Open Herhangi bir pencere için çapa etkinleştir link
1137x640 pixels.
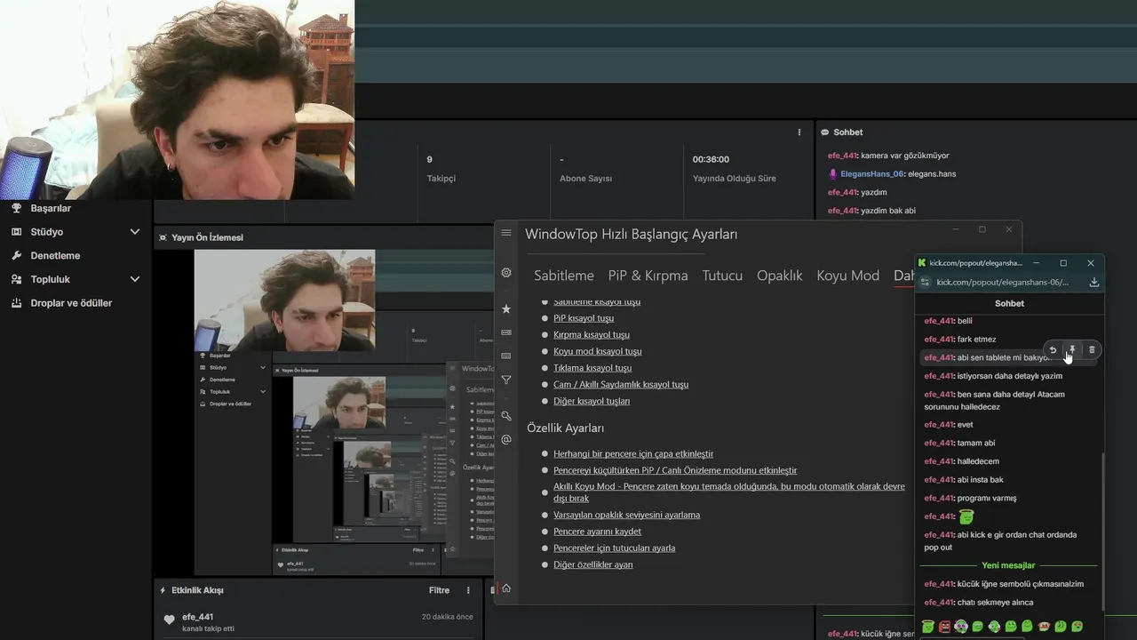tap(633, 454)
